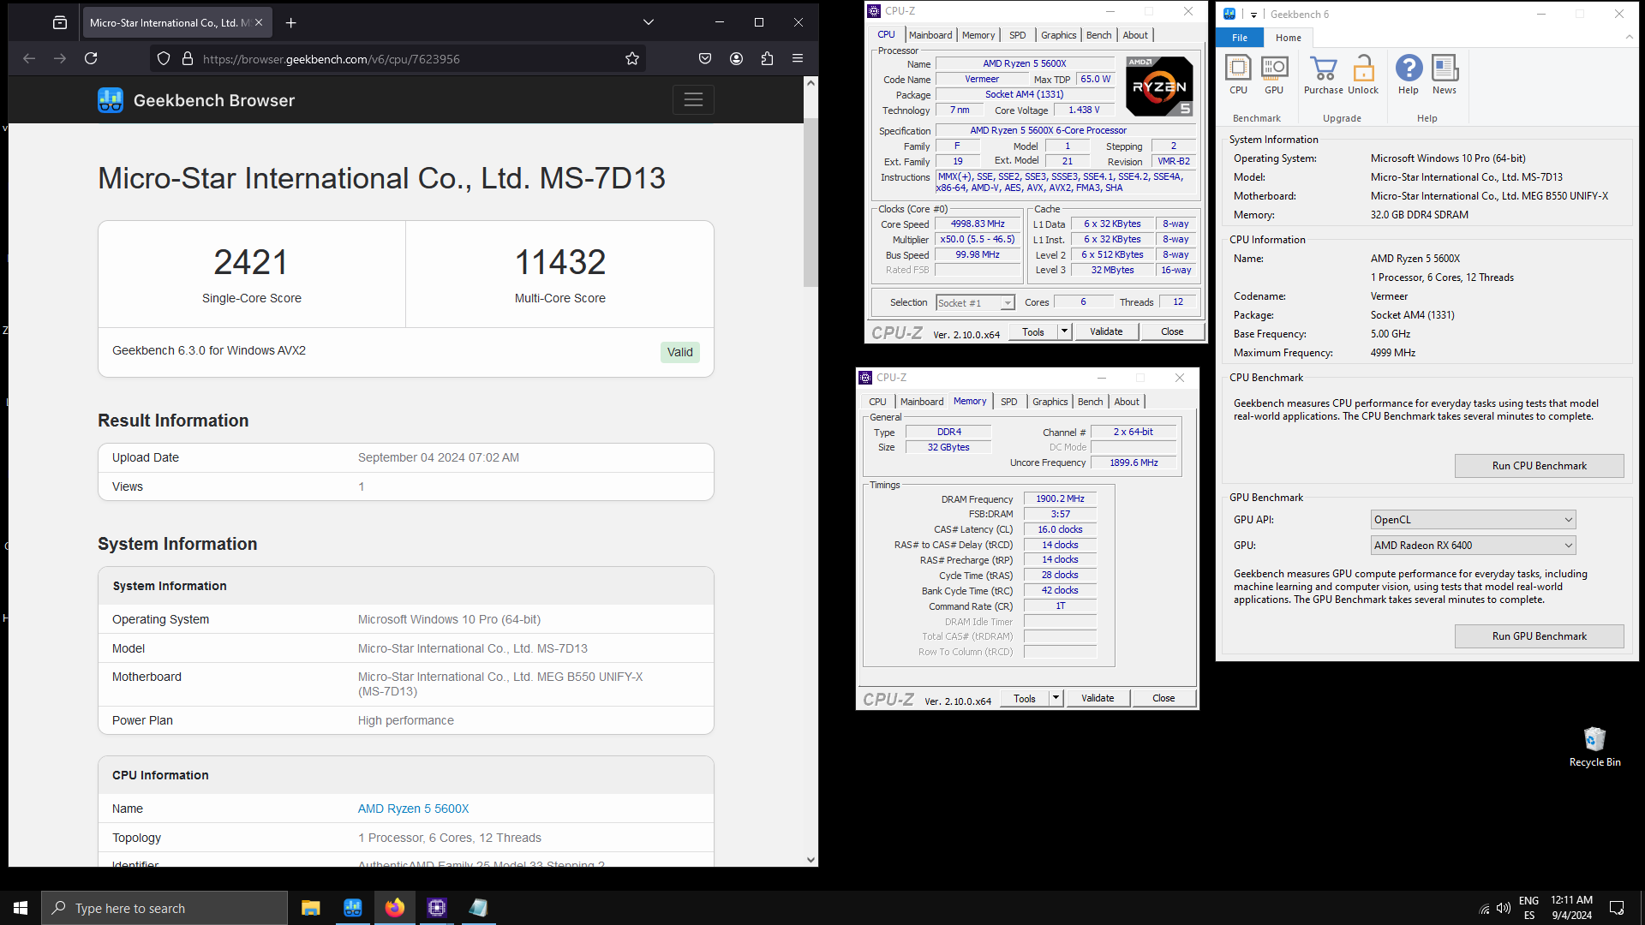
Task: Open the GPU API OpenCL dropdown
Action: coord(1473,520)
